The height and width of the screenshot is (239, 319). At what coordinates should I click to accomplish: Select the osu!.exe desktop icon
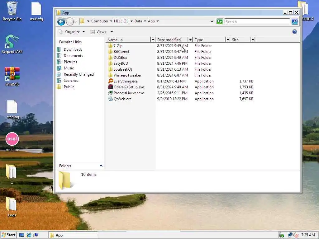tap(12, 142)
